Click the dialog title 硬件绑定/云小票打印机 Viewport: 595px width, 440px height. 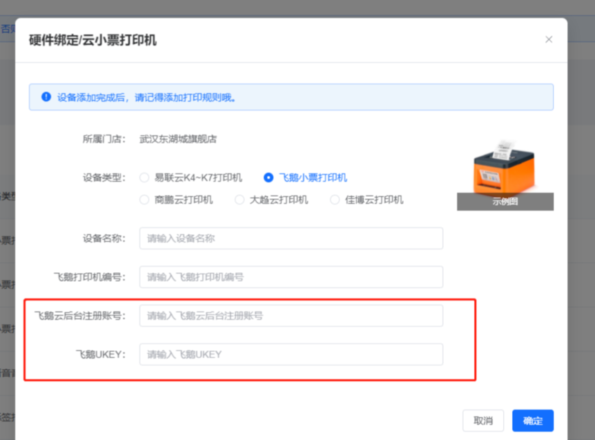pos(92,40)
